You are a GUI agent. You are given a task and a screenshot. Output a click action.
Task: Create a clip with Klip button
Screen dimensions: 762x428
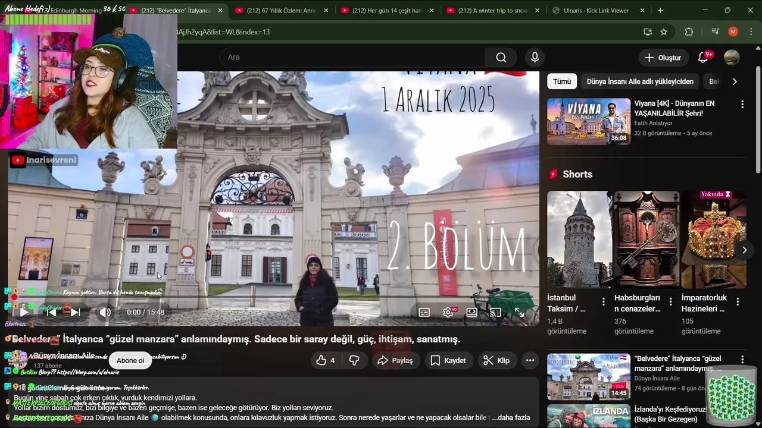(496, 360)
